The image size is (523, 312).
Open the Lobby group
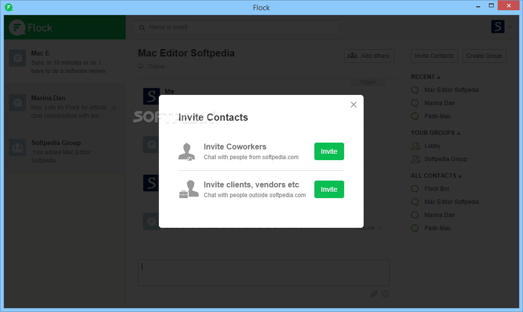coord(432,146)
